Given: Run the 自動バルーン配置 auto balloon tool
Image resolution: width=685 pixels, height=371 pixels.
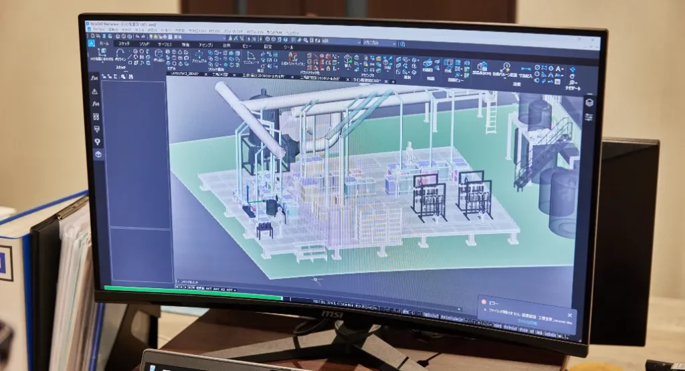Looking at the screenshot, I should [x=505, y=69].
